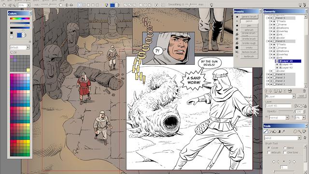Adjust the layer Opacity slider
The height and width of the screenshot is (174, 309).
tap(286, 112)
